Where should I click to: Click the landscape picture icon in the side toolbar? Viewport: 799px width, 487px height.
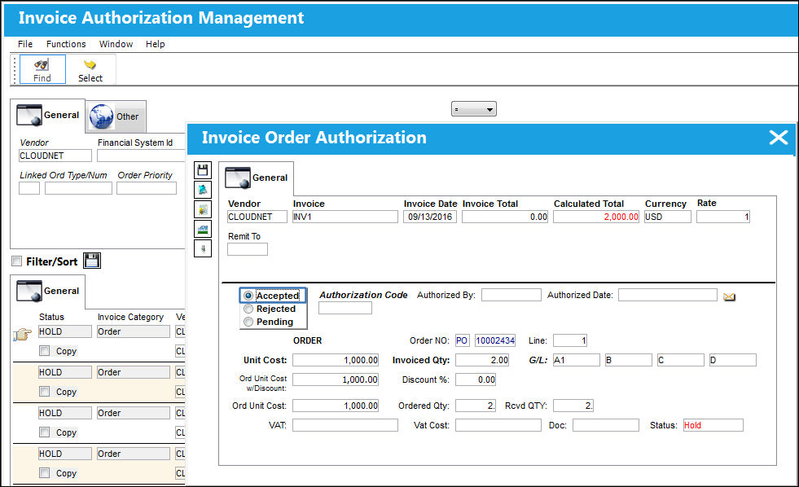(203, 229)
